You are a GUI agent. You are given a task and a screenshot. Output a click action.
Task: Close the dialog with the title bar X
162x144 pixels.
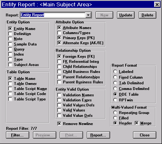pos(157,4)
